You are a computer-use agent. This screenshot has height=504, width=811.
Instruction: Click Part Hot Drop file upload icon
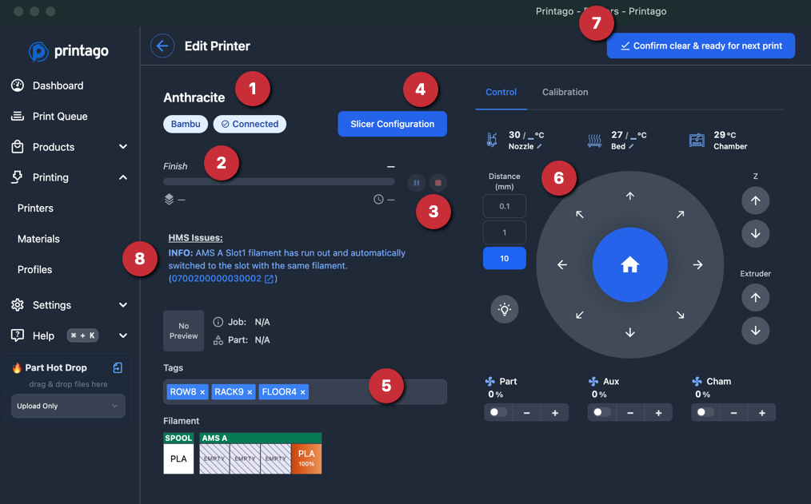[118, 367]
